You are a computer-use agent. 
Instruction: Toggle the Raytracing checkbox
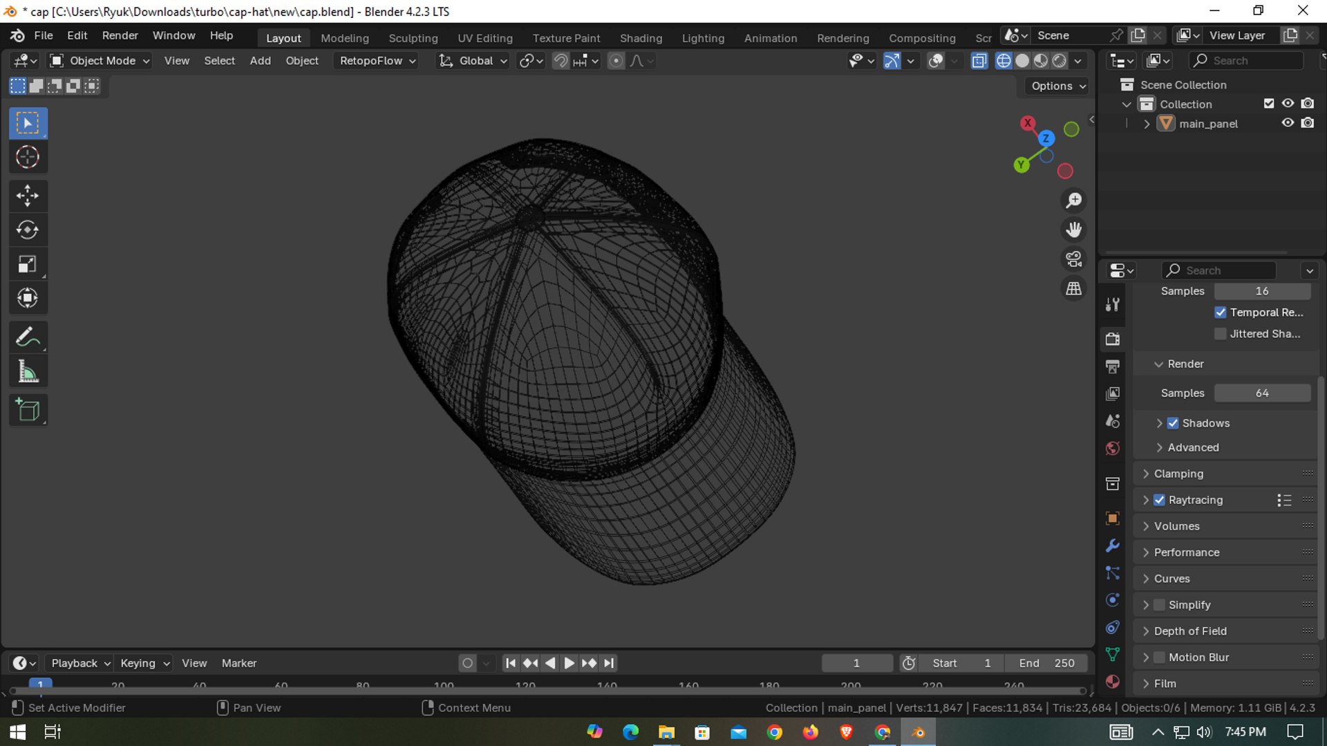[x=1159, y=500]
